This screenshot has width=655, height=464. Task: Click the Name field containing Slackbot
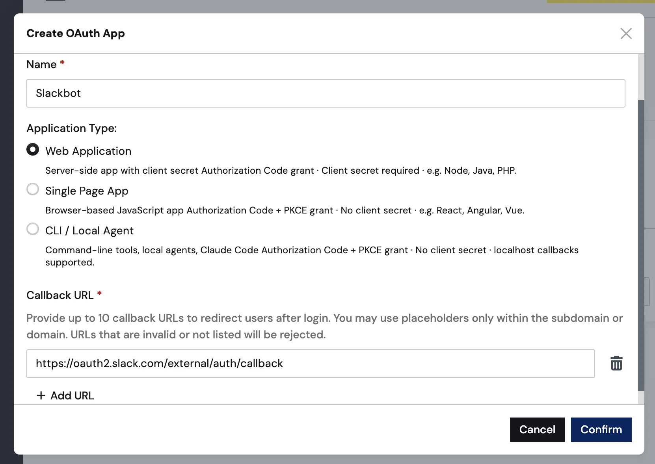(326, 93)
